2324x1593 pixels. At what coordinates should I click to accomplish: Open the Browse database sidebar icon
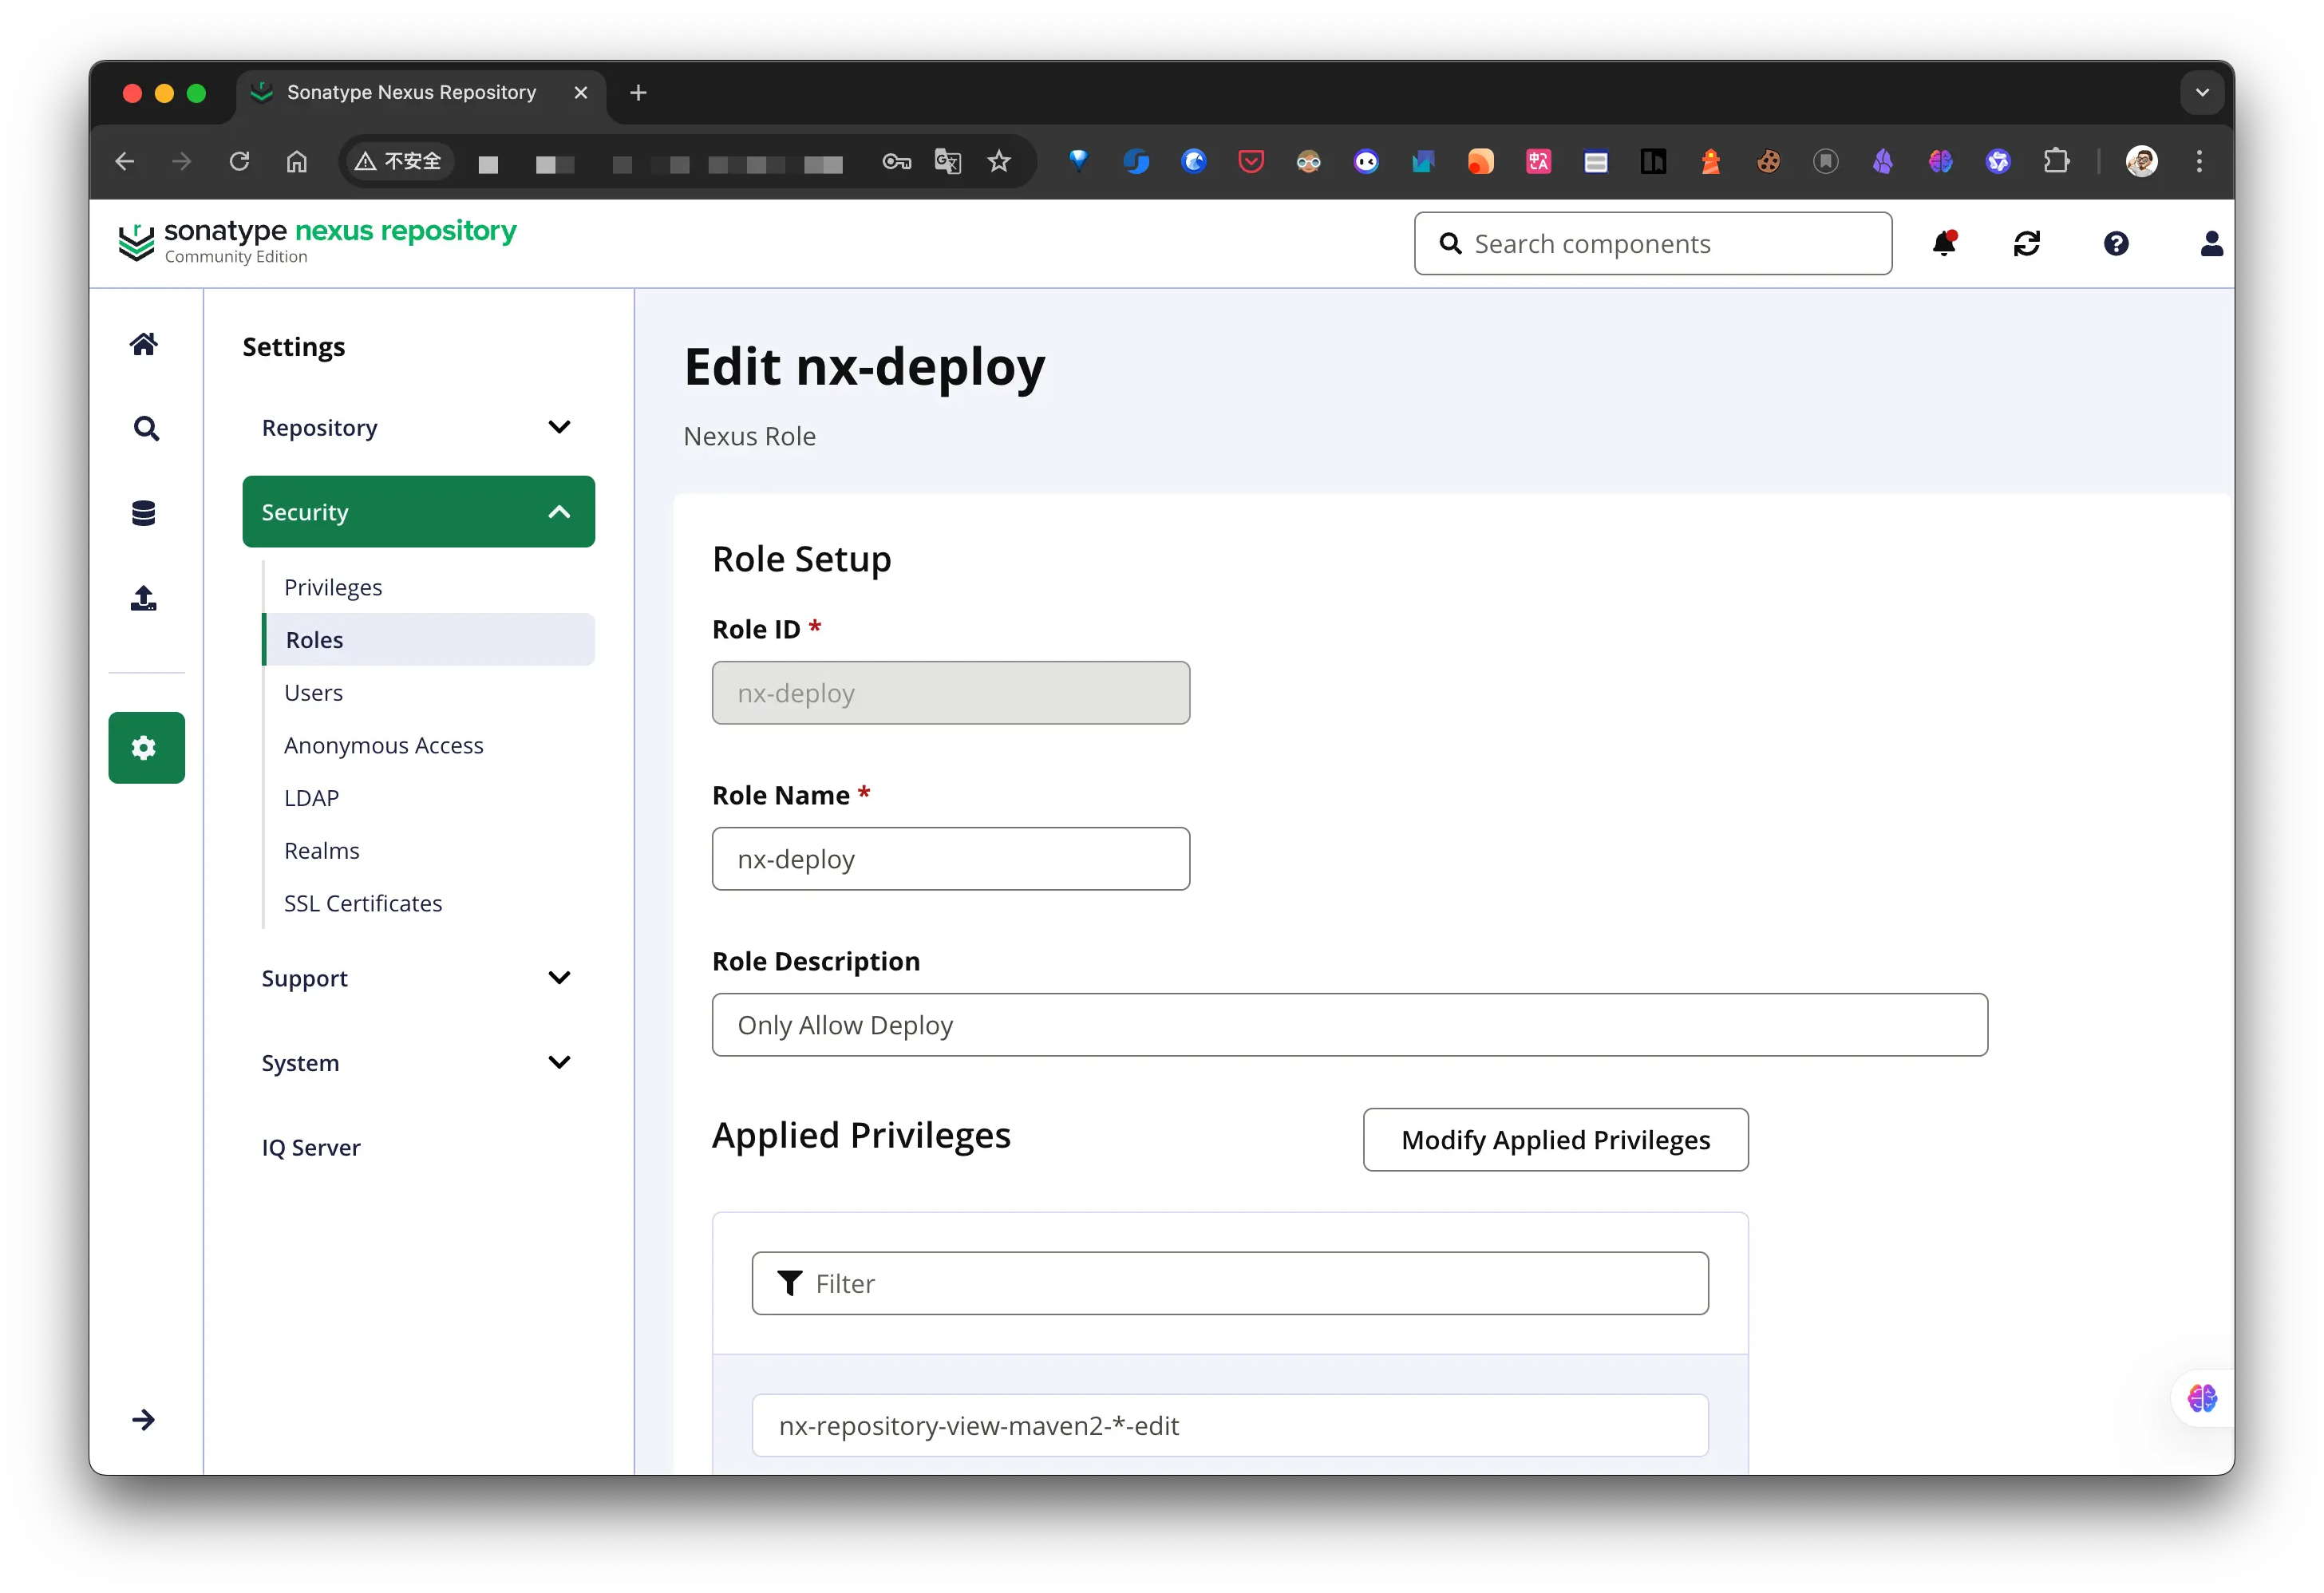(x=144, y=513)
